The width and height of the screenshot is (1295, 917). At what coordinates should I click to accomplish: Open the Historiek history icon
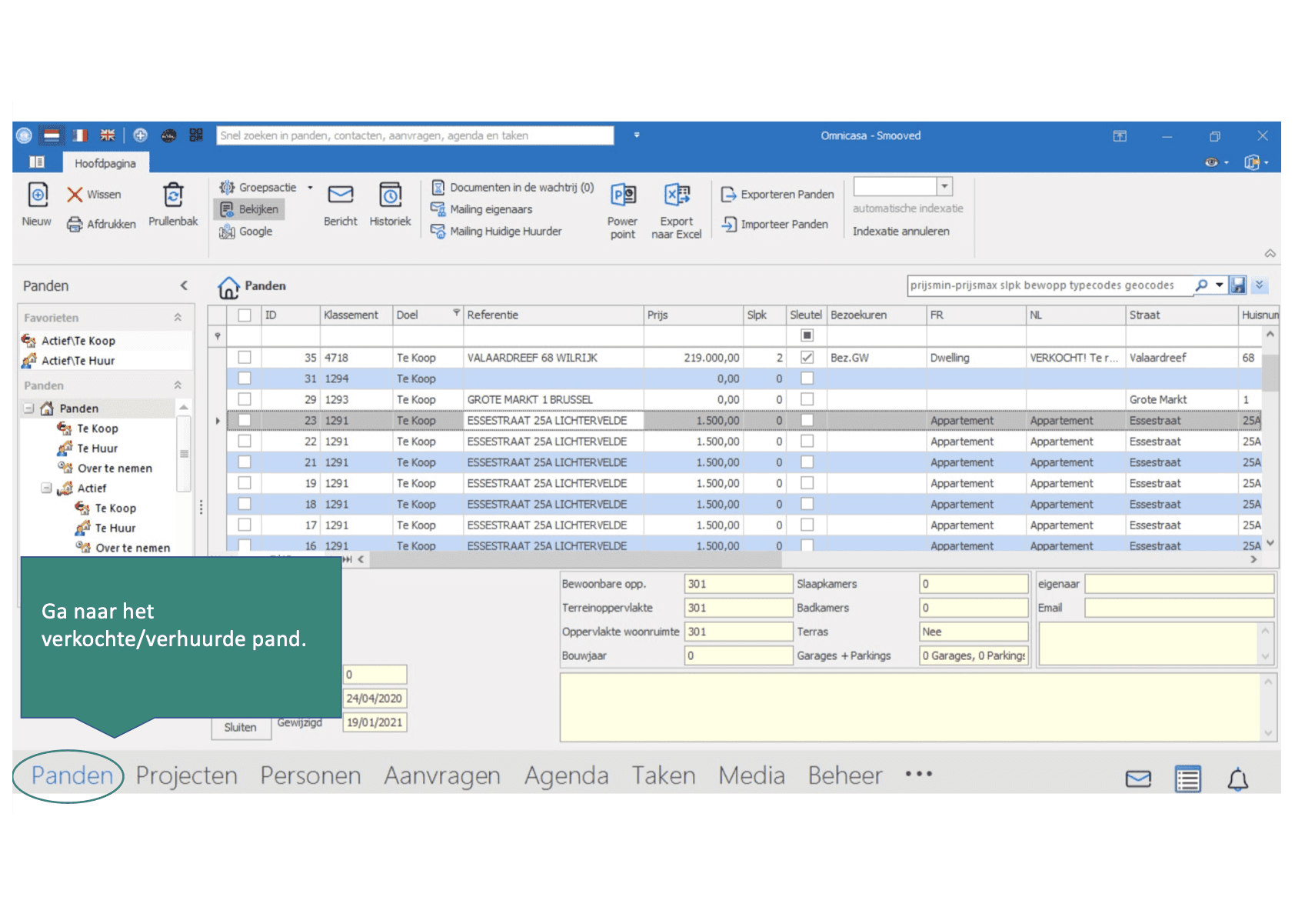(x=390, y=195)
